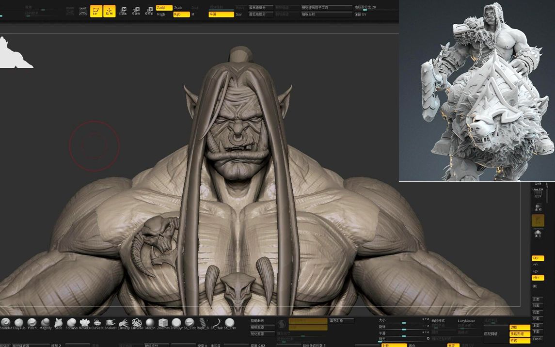The width and height of the screenshot is (555, 347).
Task: Select the CurveMultiTube brush
Action: pos(137,323)
